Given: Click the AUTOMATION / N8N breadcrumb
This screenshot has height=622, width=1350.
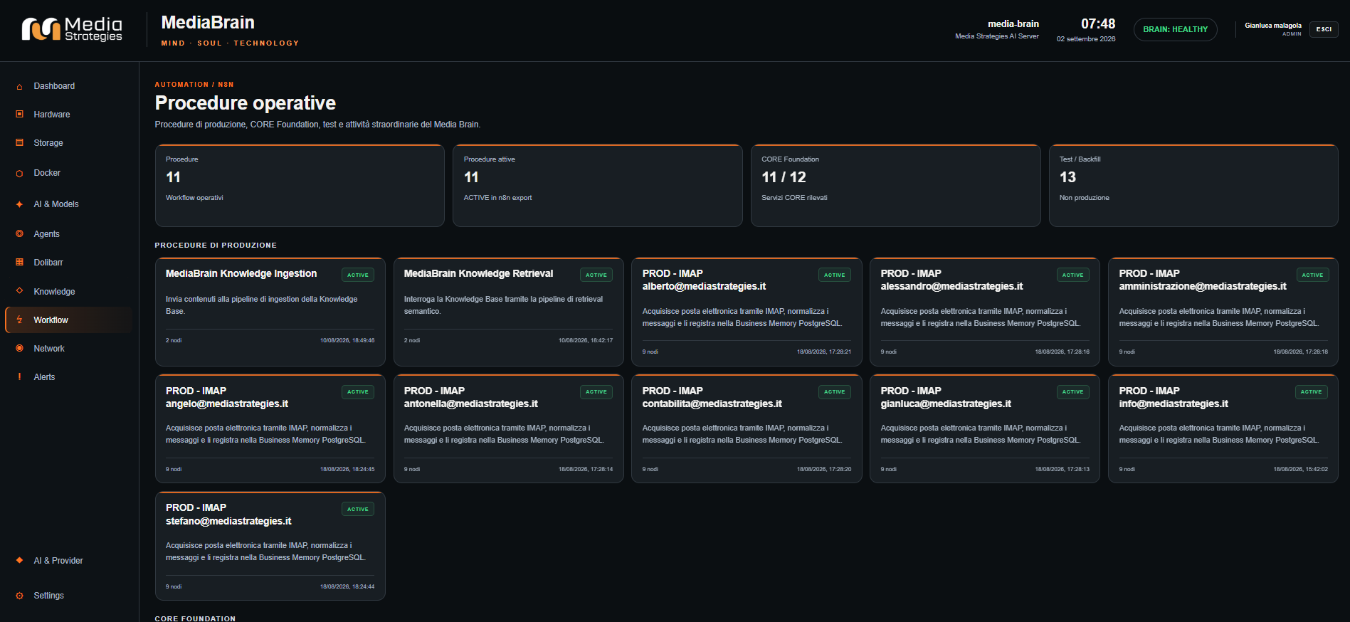Looking at the screenshot, I should pos(194,85).
